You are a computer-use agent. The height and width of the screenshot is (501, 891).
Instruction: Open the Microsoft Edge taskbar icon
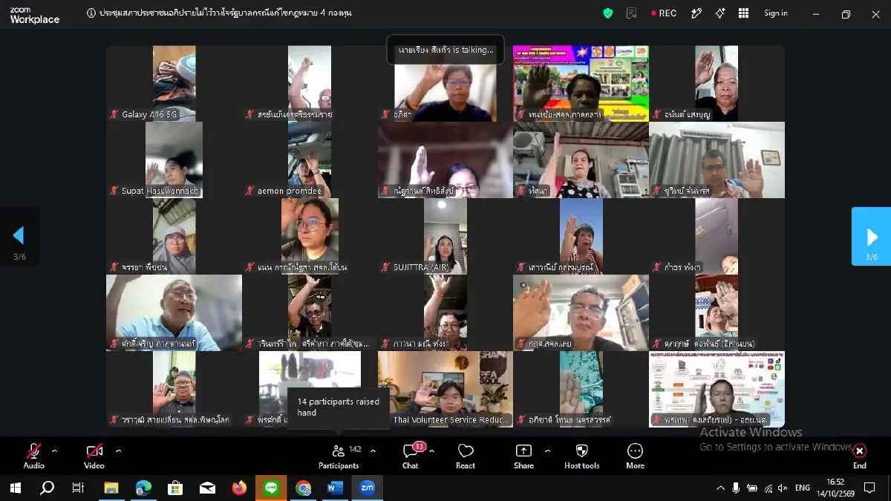pos(143,488)
